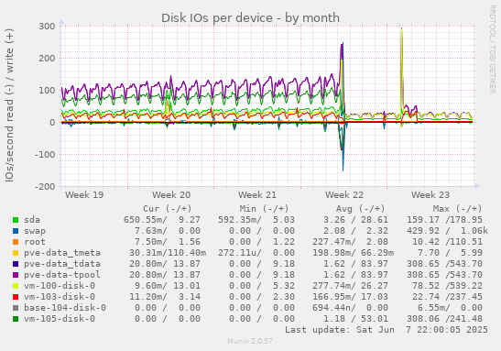The height and width of the screenshot is (351, 501).
Task: Click the pve-data_tmeta Min value 272.11u/ 0.00
Action: [256, 253]
